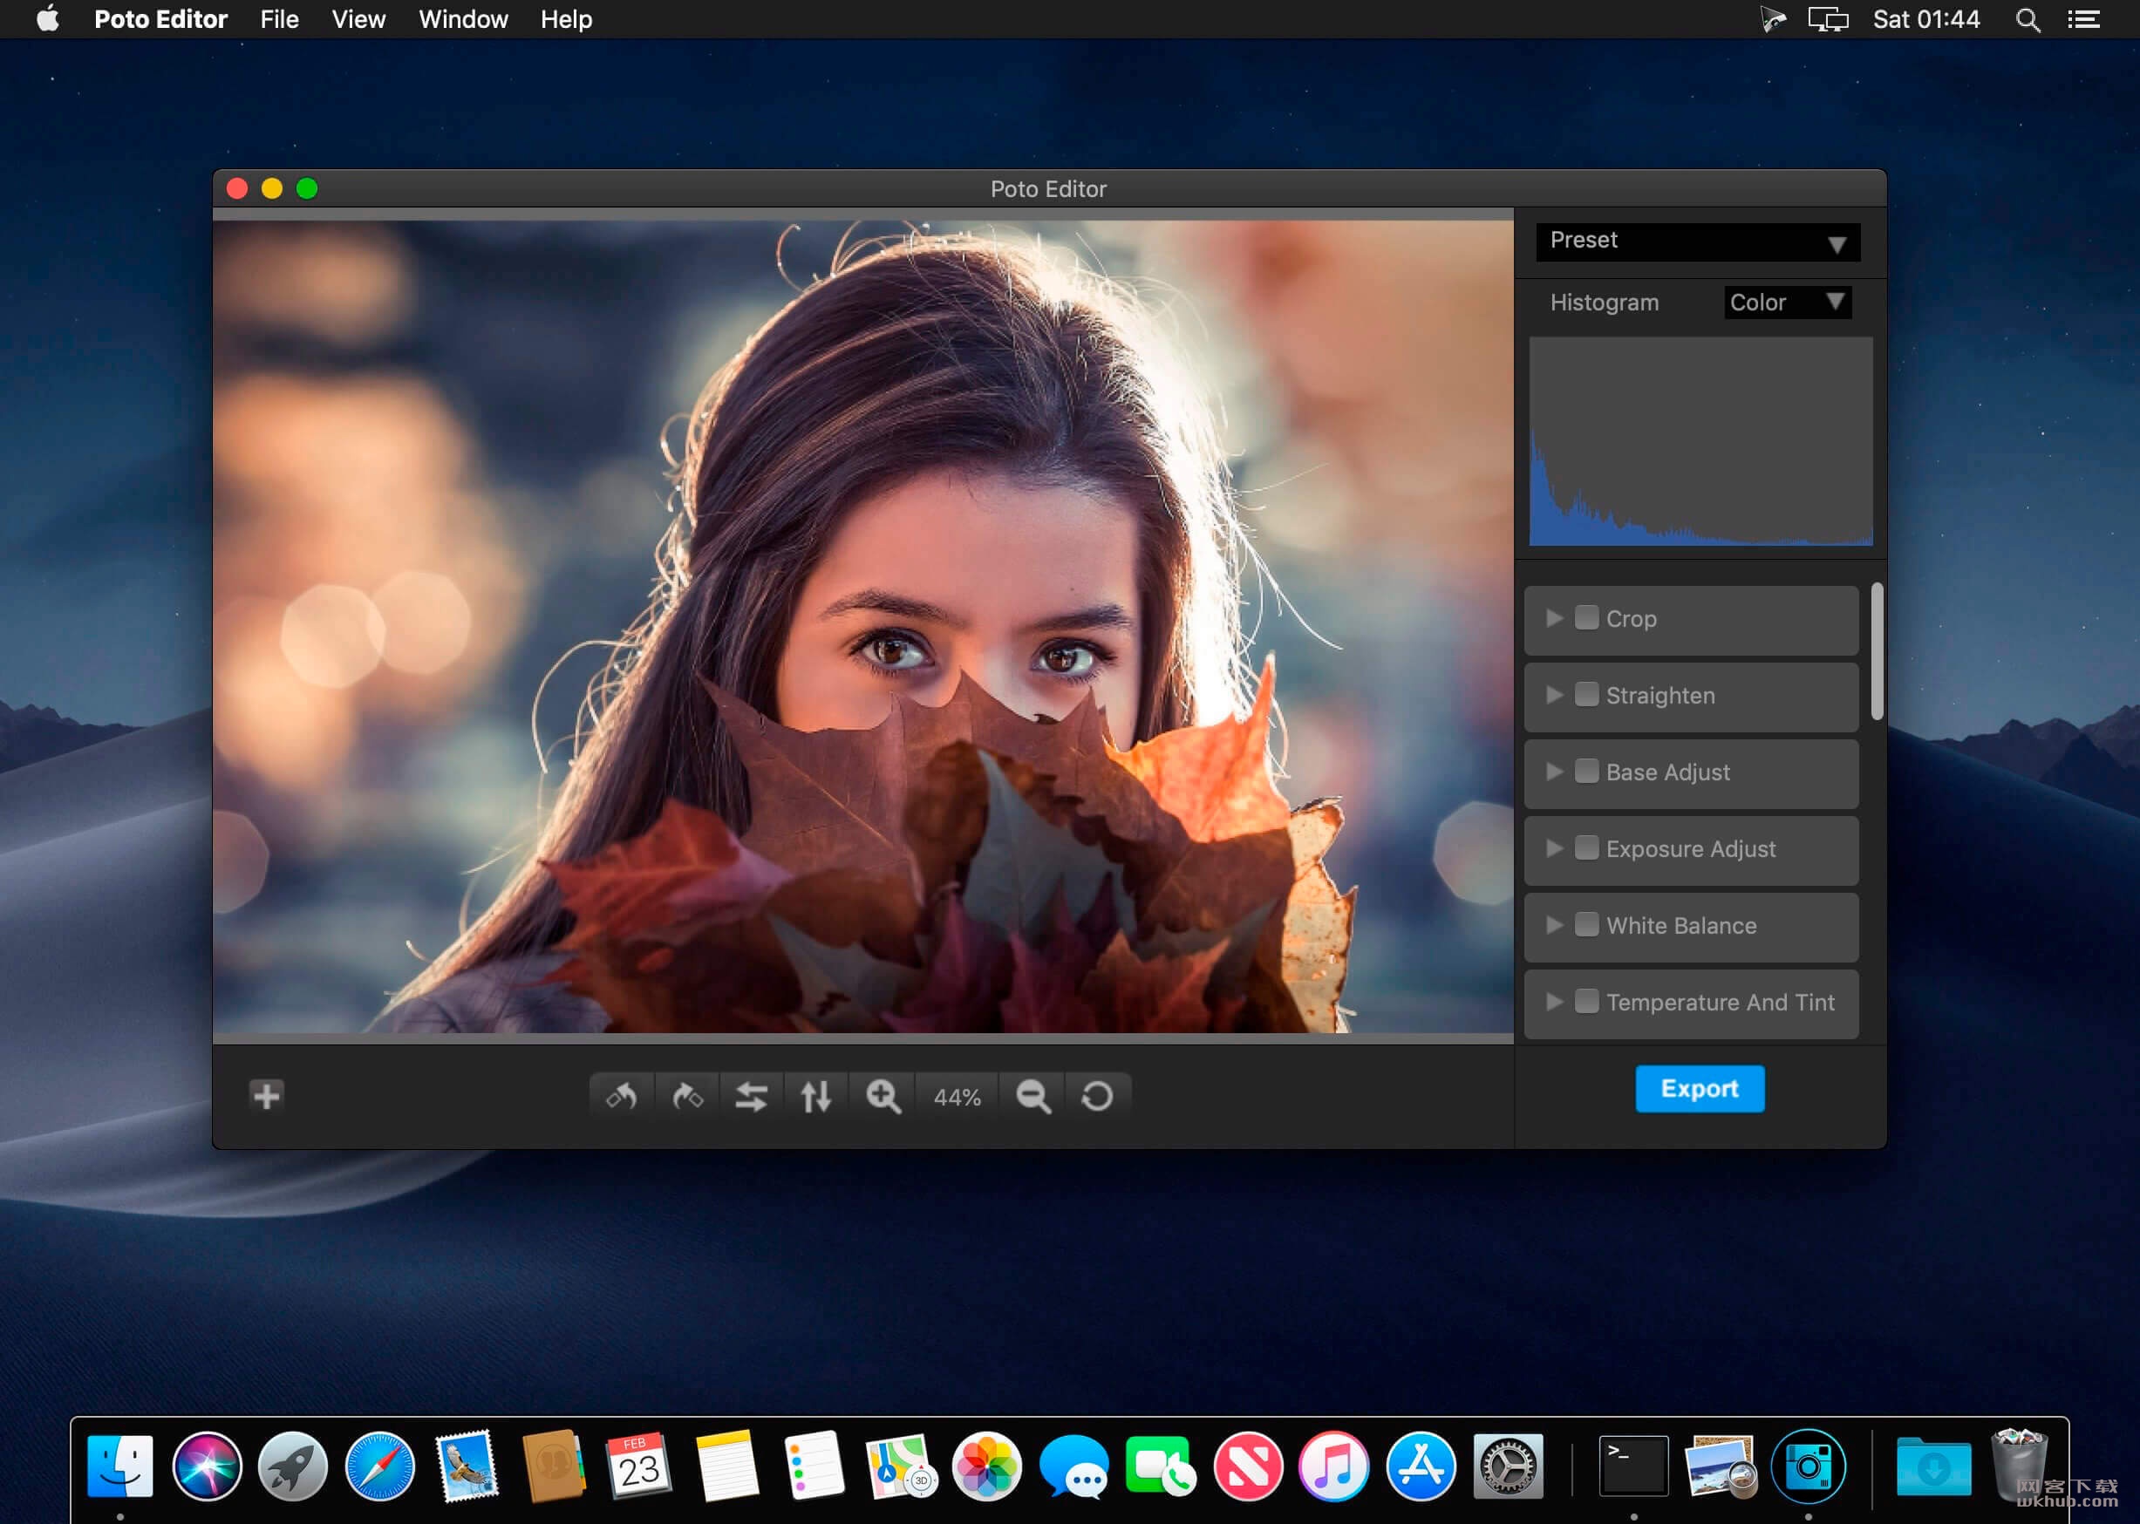Open the Downloads folder in Dock

pos(1933,1466)
